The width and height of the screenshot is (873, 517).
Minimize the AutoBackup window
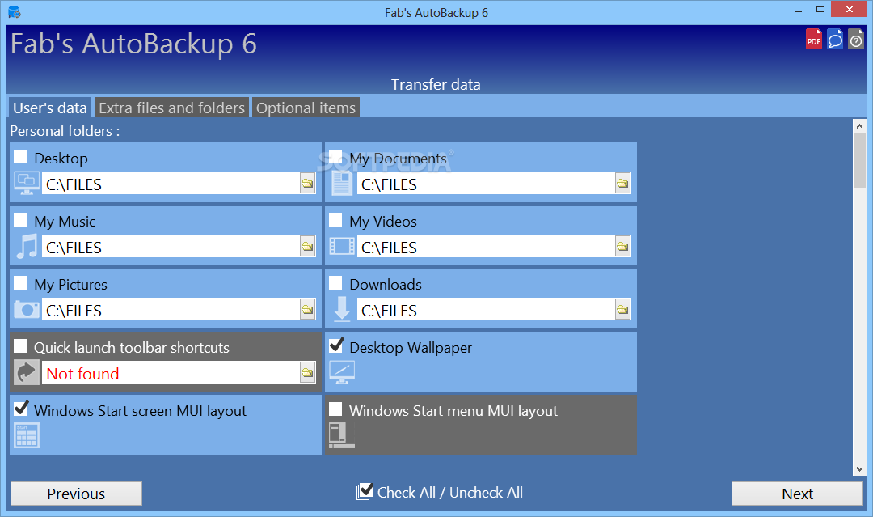[x=799, y=10]
